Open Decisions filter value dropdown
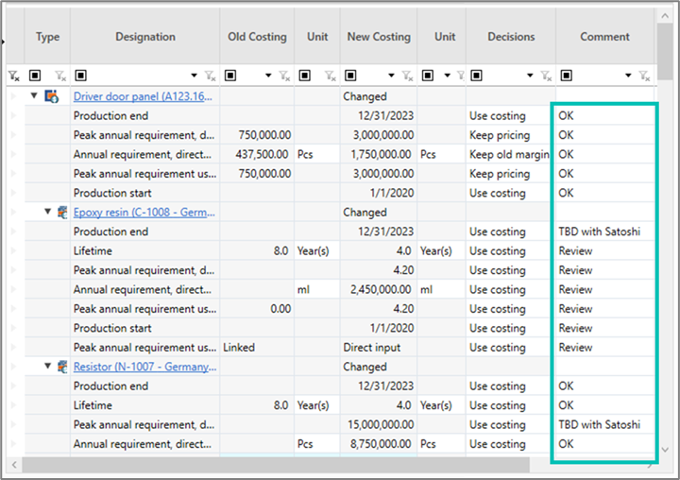The image size is (680, 480). coord(530,76)
